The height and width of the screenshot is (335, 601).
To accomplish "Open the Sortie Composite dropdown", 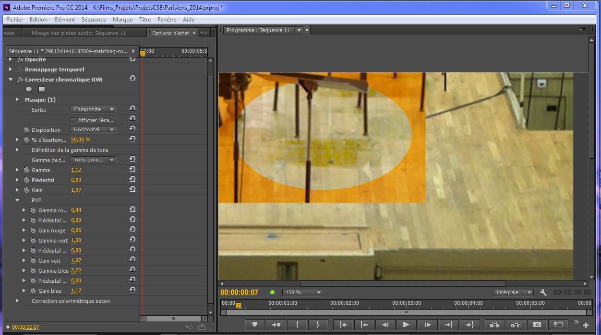I will coord(94,110).
